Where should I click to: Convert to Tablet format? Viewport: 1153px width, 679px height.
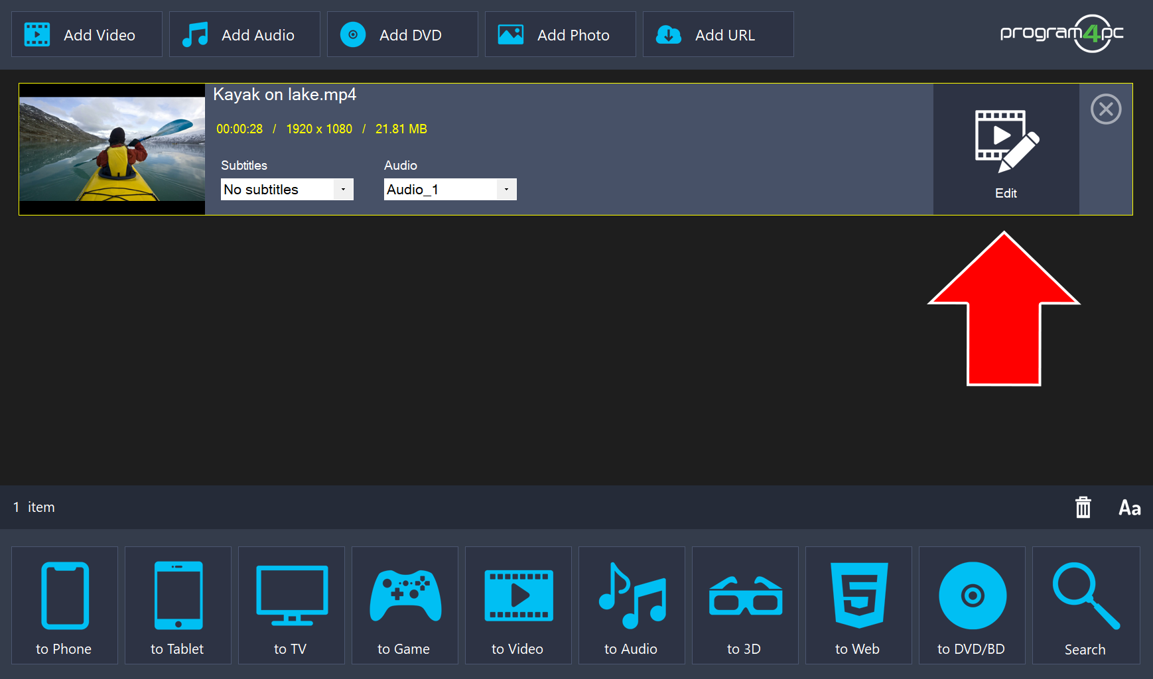coord(178,605)
